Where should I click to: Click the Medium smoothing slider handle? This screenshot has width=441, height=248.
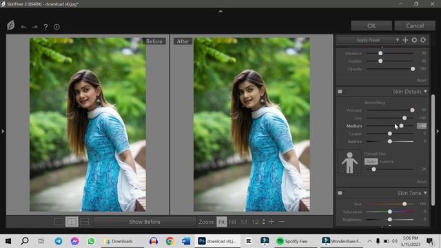click(x=401, y=125)
